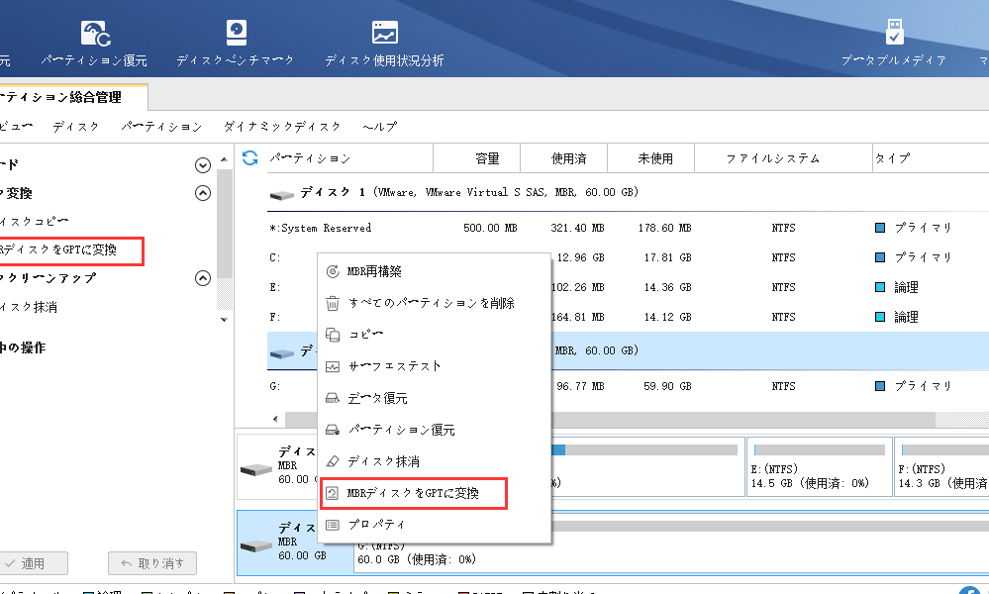This screenshot has height=594, width=989.
Task: Click sidebar scrollbar down arrow
Action: coord(224,320)
